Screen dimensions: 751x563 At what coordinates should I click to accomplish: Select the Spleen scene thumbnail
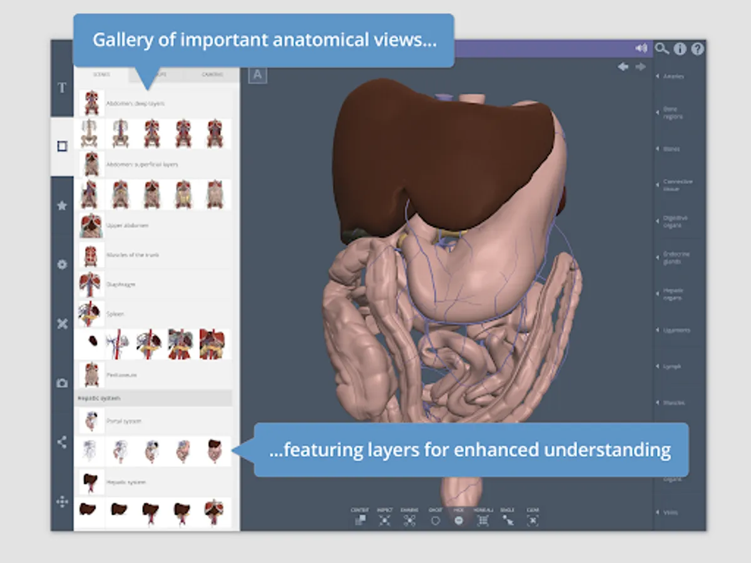tap(91, 314)
